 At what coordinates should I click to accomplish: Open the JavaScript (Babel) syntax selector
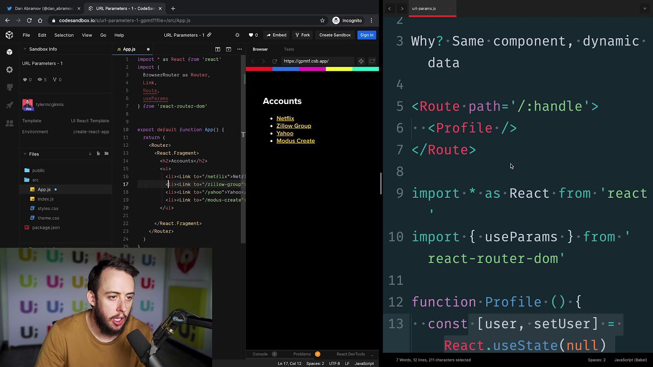(x=630, y=360)
